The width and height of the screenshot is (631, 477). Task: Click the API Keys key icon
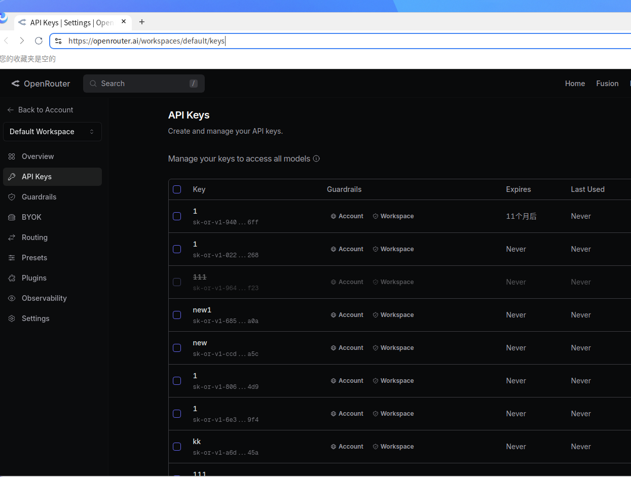(x=12, y=177)
